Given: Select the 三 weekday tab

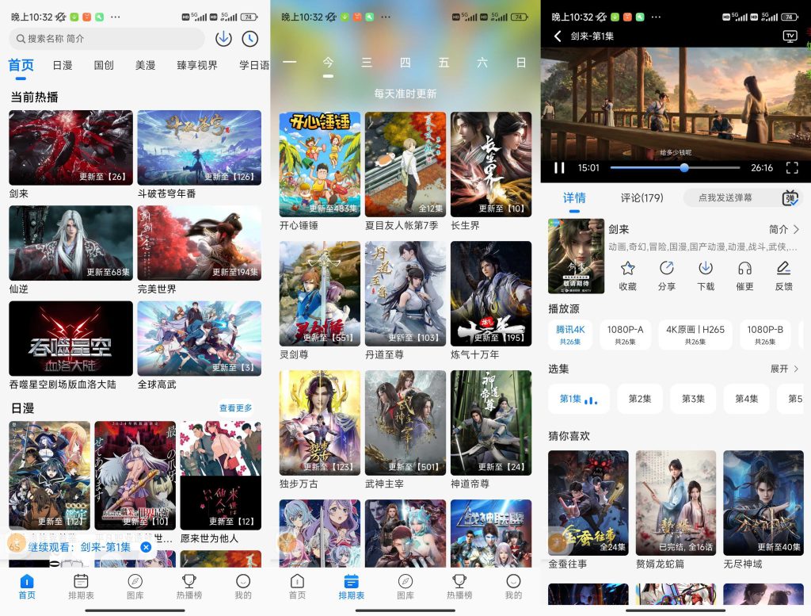Looking at the screenshot, I should point(367,63).
